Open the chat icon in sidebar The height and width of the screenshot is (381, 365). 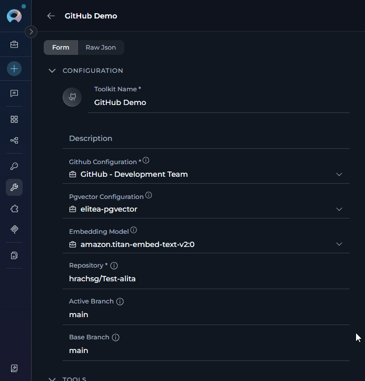[x=14, y=93]
